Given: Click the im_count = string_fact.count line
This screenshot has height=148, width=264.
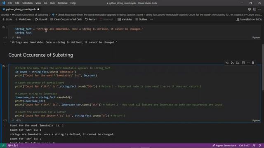Looking at the screenshot, I should pos(46,72).
